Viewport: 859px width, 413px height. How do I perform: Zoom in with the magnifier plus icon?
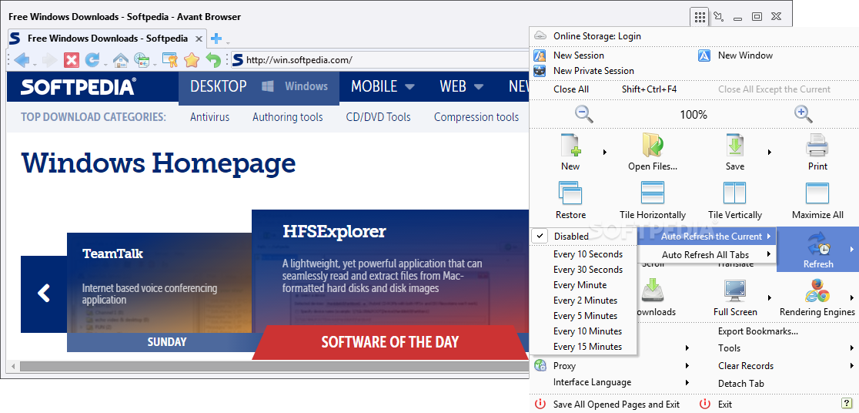[803, 114]
